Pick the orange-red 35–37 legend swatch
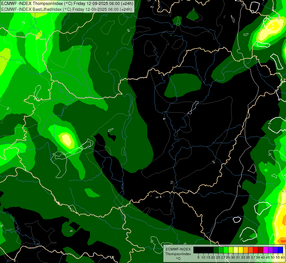 [x=251, y=250]
